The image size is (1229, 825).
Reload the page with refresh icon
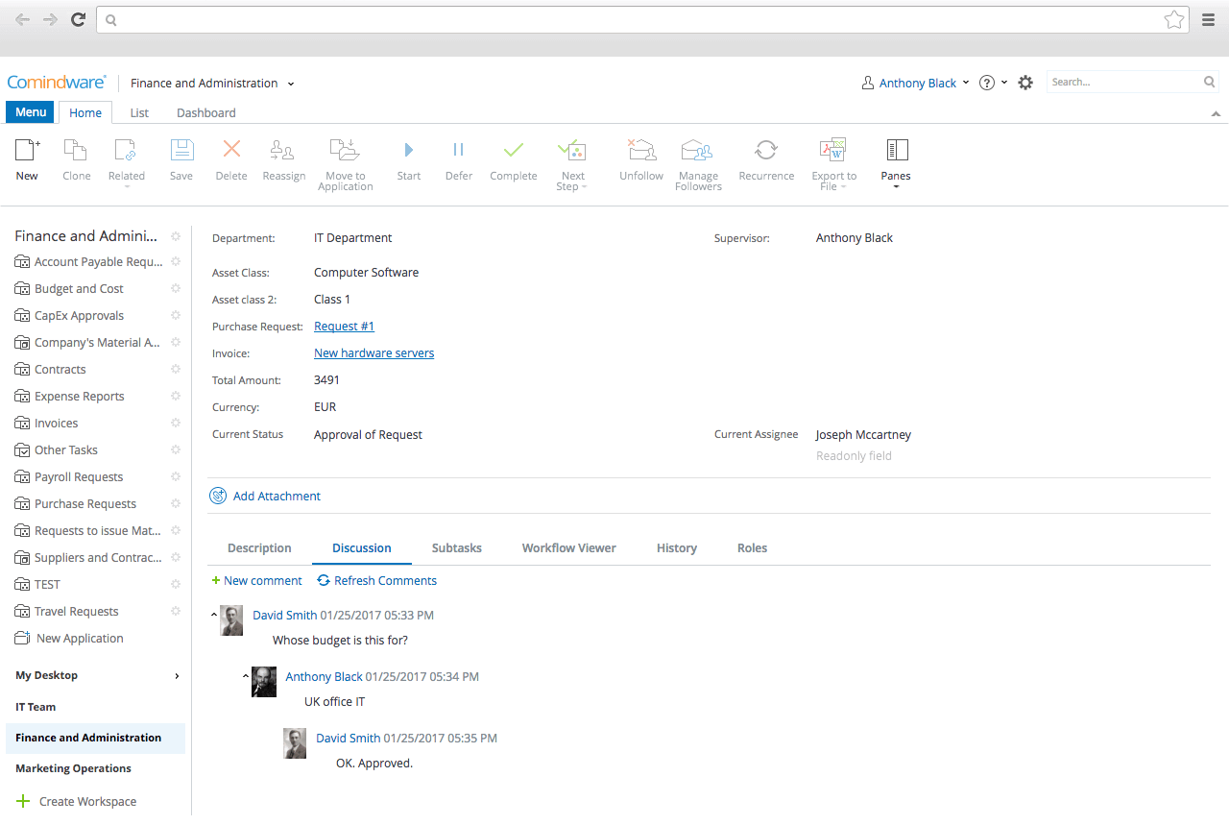click(x=79, y=19)
